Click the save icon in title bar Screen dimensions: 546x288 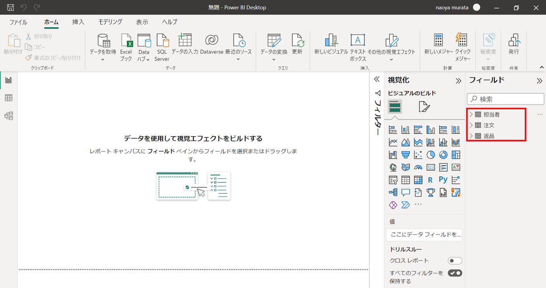10,7
